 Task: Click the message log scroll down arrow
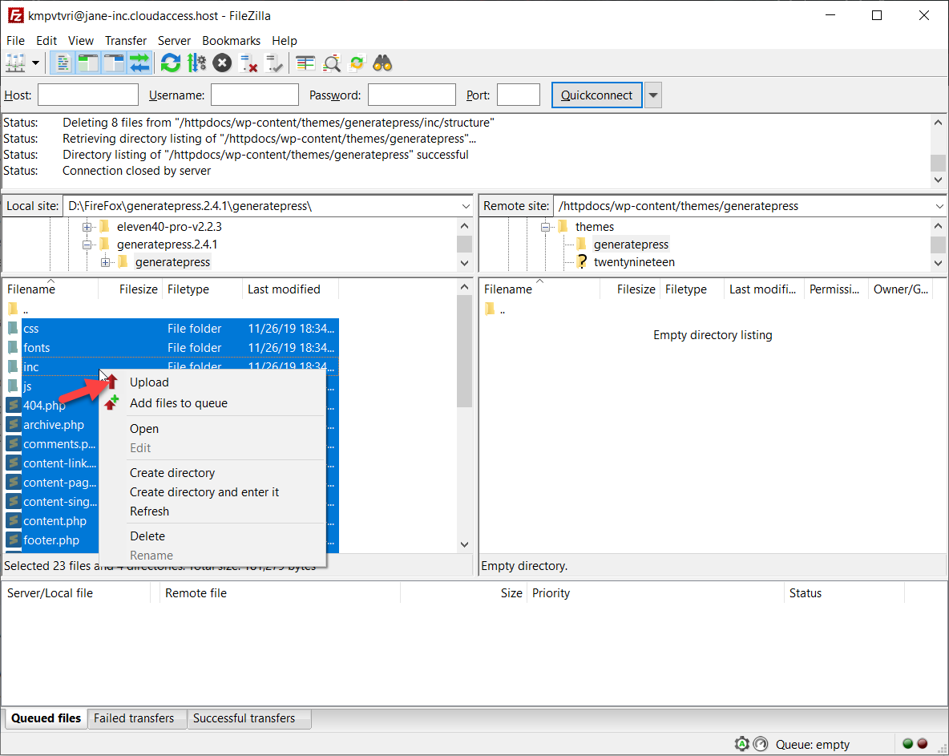938,180
